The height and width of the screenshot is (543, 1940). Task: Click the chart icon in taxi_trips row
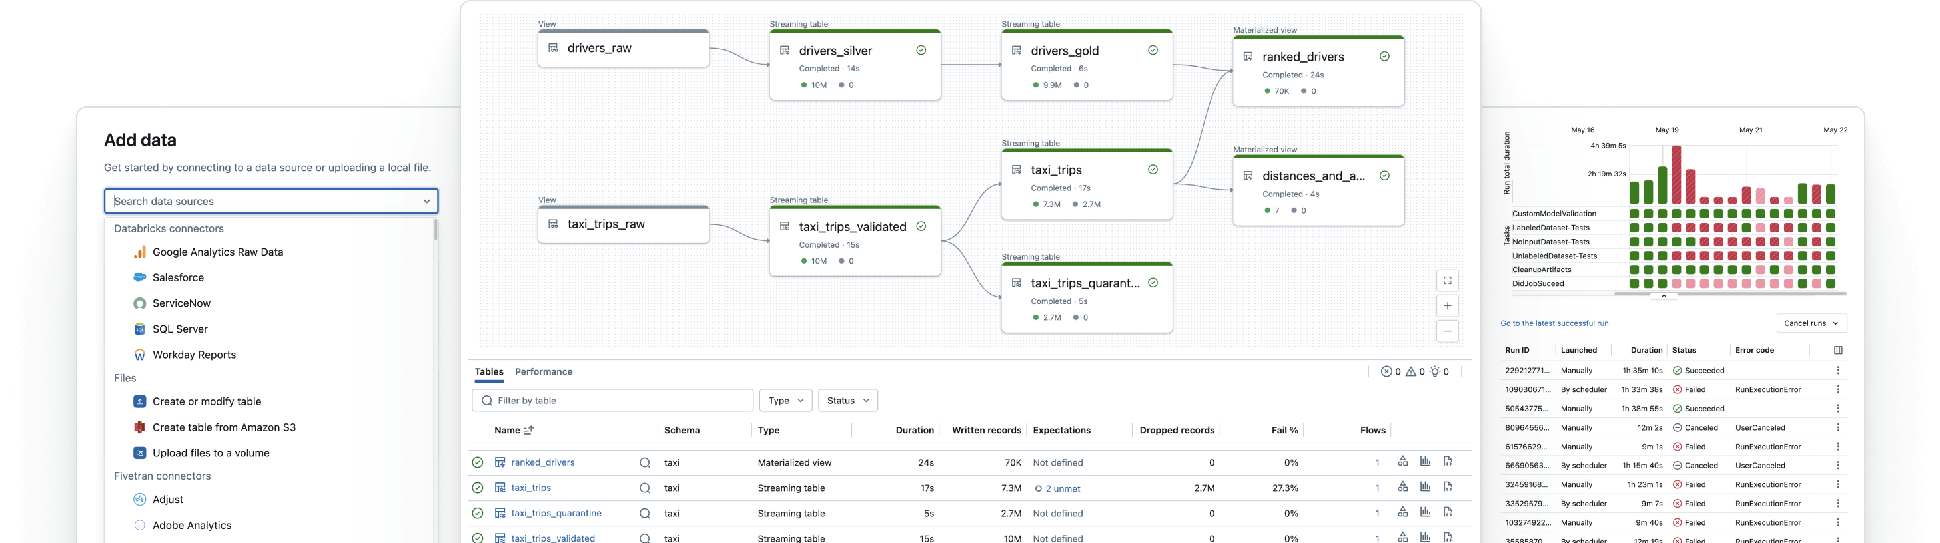(x=1425, y=487)
